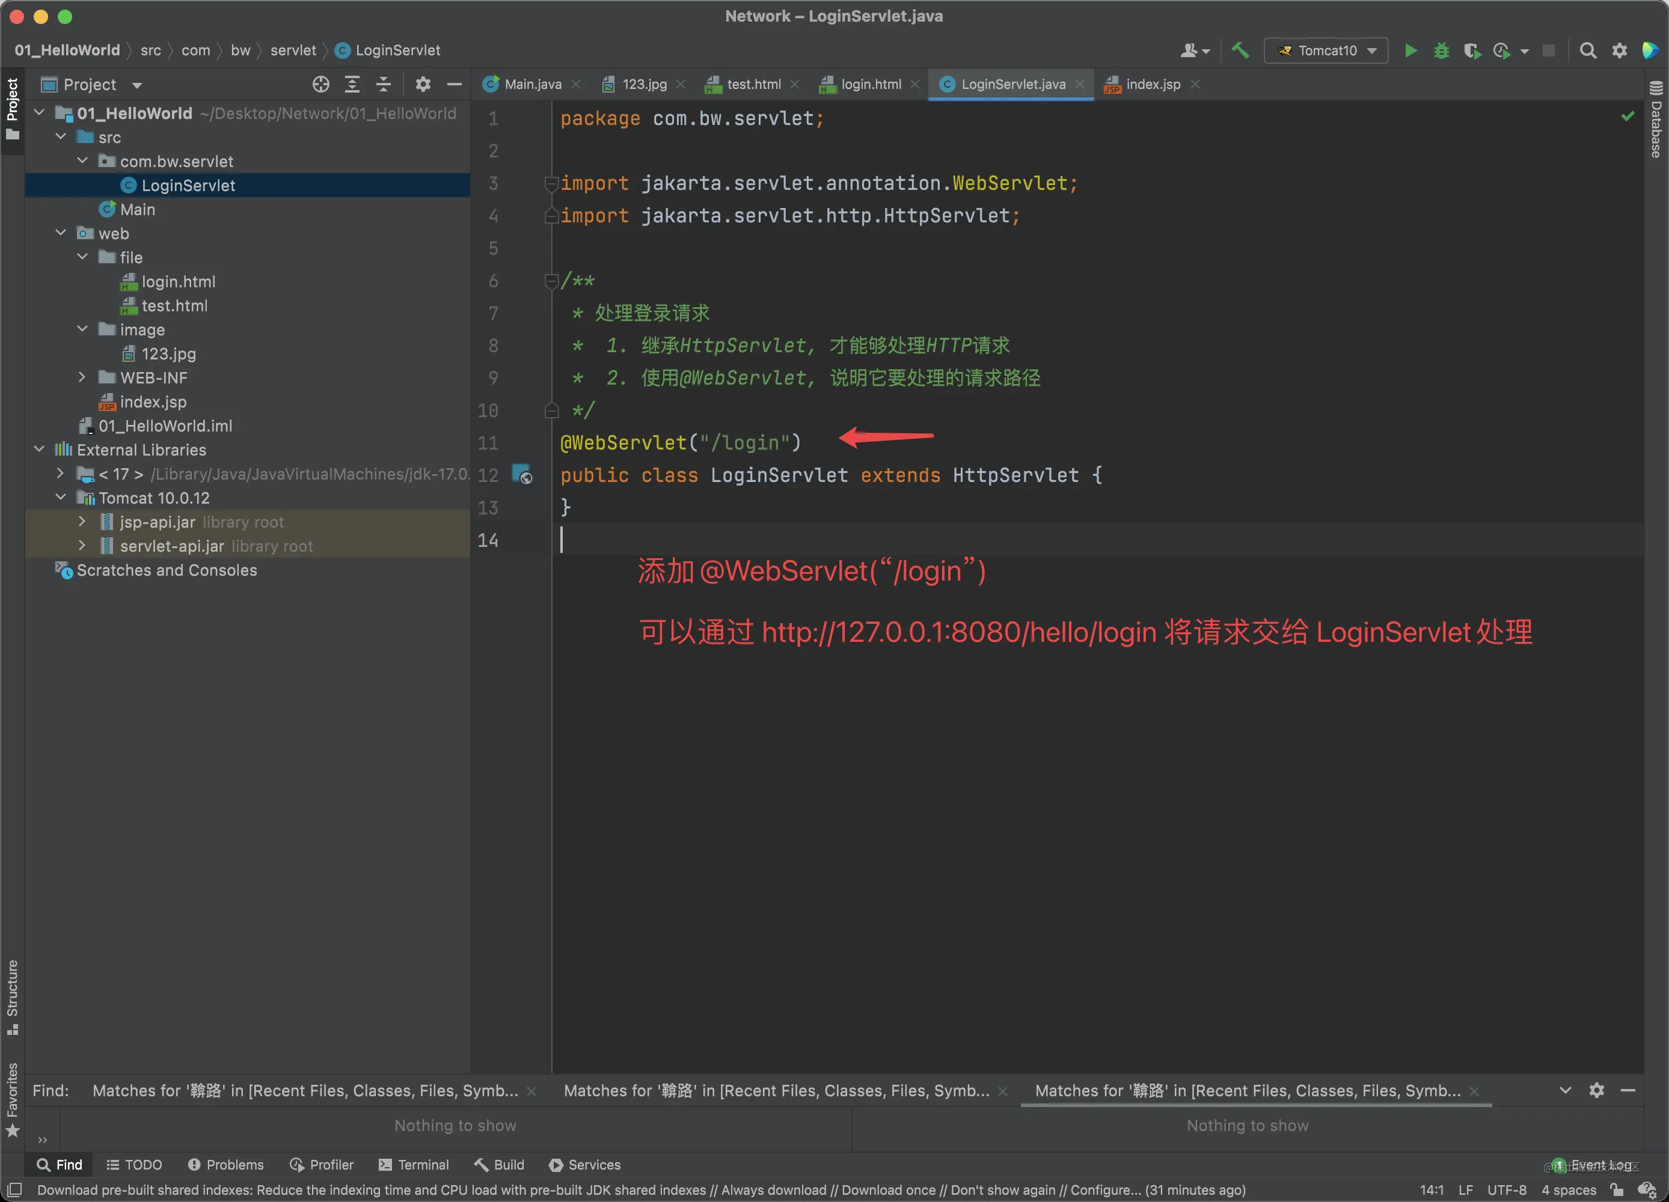Screen dimensions: 1669x1202
Task: Select test.html in project tree
Action: coord(174,305)
